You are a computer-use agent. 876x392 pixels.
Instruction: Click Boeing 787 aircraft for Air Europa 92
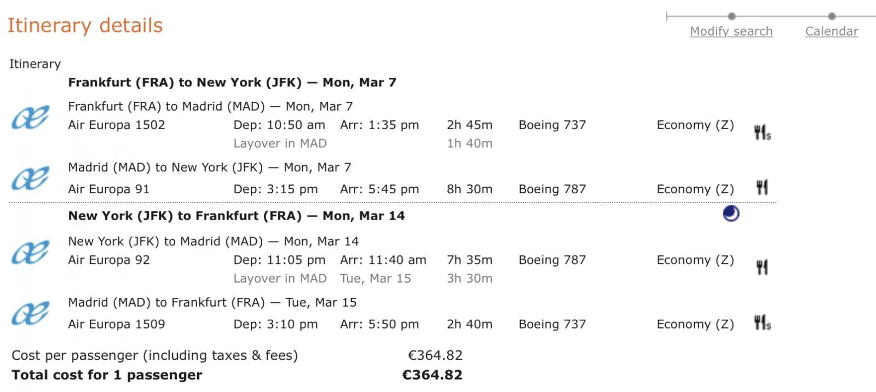(552, 260)
